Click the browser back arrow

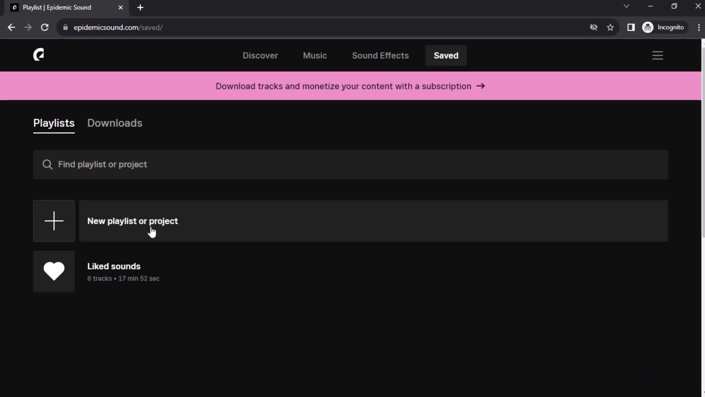[12, 27]
